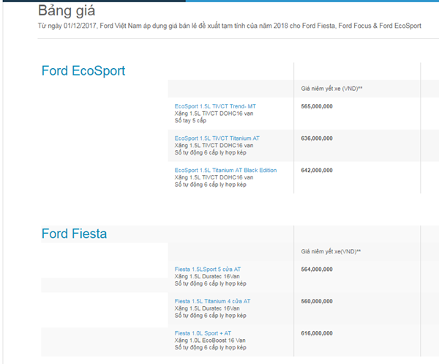
Task: Select the 564,000,000 price value
Action: pos(317,270)
